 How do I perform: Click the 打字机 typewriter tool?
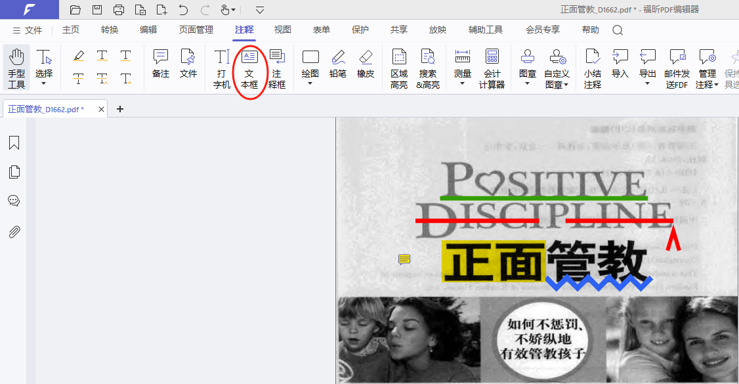222,68
